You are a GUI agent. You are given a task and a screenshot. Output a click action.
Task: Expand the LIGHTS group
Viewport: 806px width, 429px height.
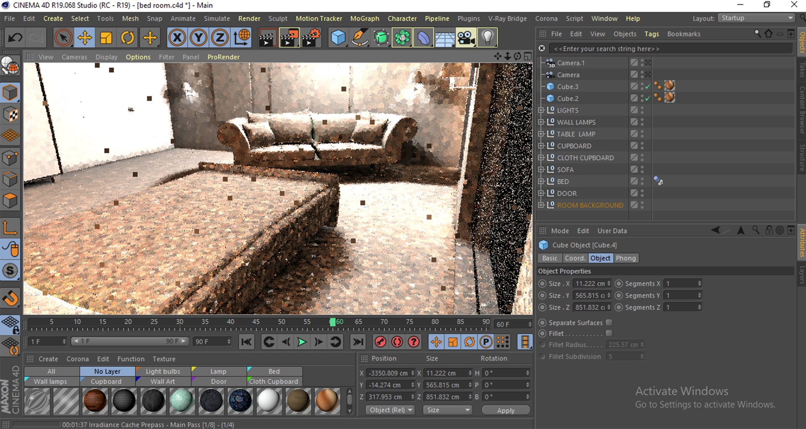tap(541, 110)
